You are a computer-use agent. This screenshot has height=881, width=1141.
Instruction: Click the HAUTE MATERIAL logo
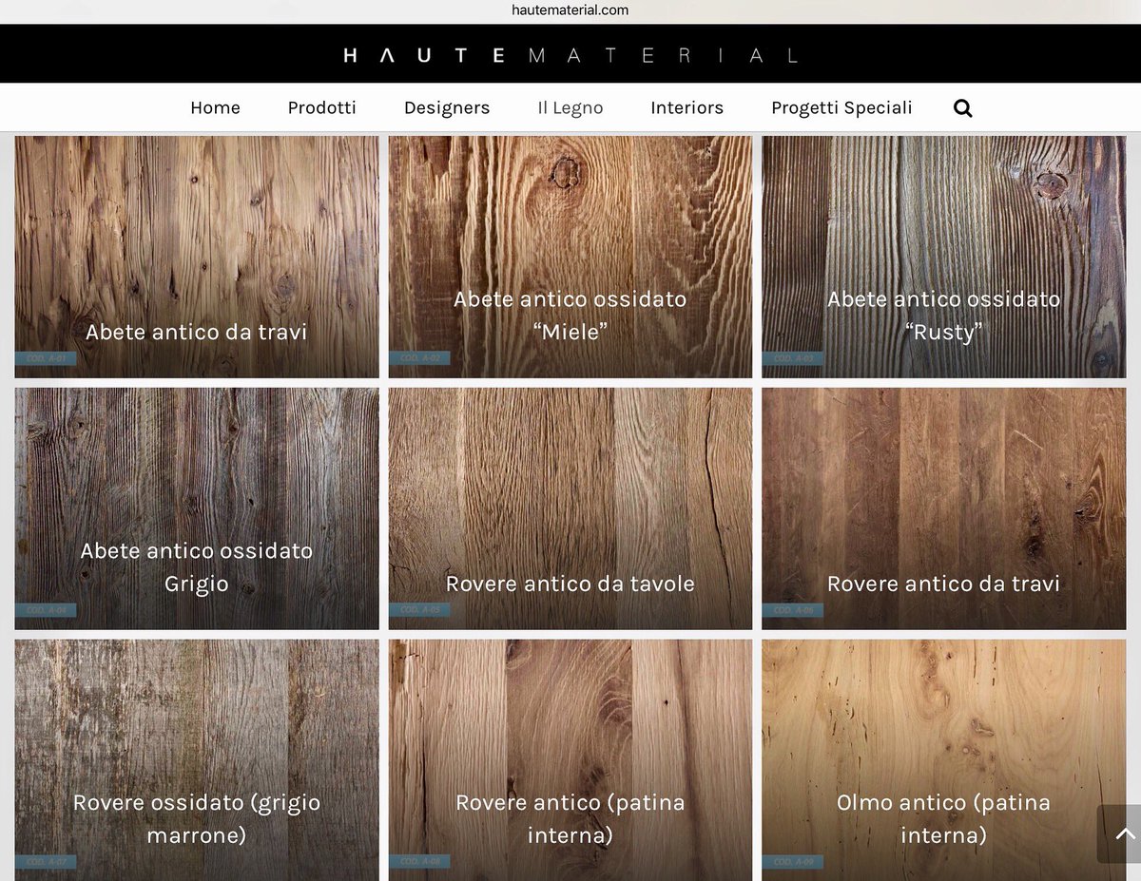pyautogui.click(x=570, y=55)
